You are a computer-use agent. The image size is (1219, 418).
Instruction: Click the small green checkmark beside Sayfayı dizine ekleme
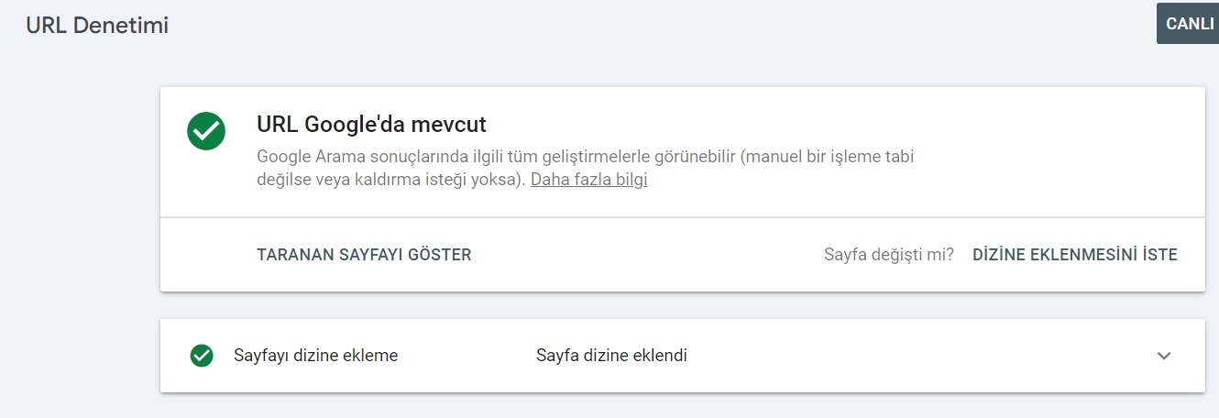tap(202, 356)
